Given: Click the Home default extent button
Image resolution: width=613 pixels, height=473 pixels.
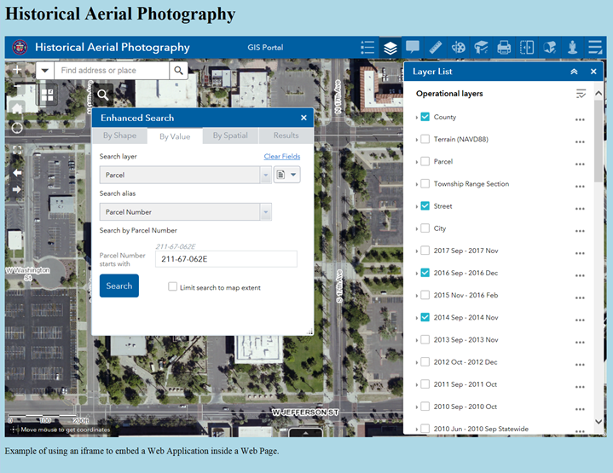Looking at the screenshot, I should [x=17, y=108].
